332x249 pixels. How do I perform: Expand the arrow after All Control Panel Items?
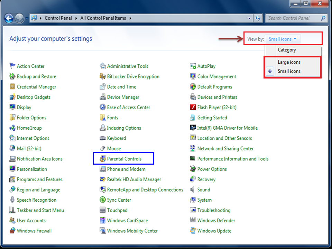point(130,18)
